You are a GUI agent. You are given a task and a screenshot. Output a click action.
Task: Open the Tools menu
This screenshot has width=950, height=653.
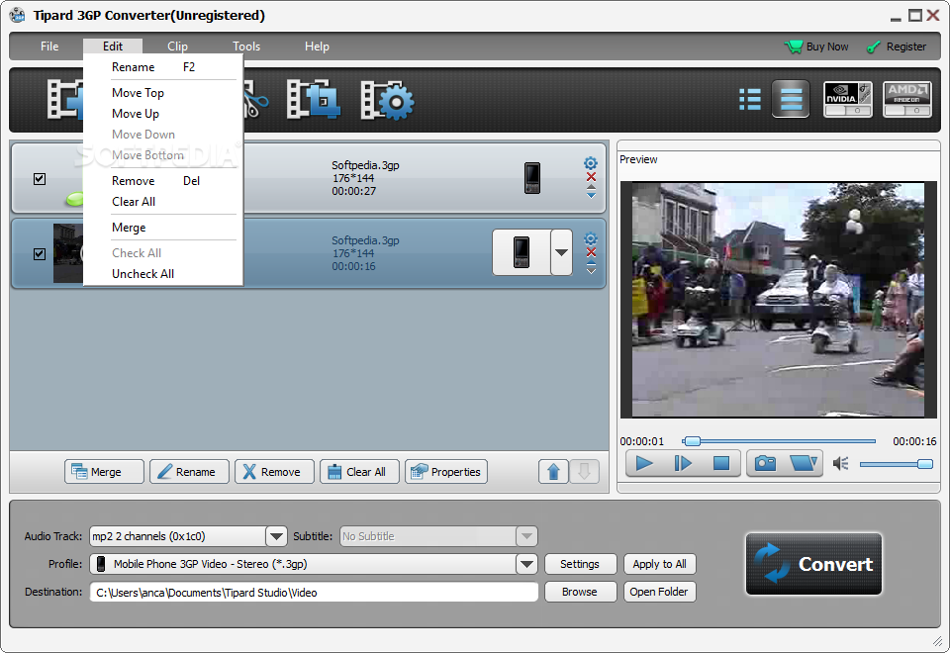(246, 47)
